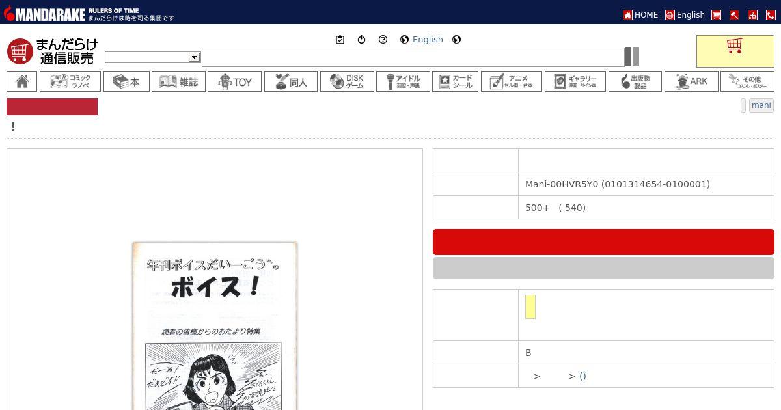Open the 出版物 製品 category
This screenshot has width=781, height=410.
635,81
